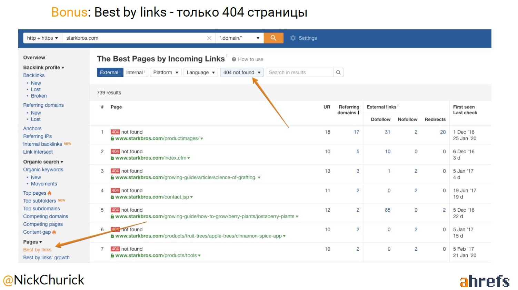518x290 pixels.
Task: Open the www.starkbros.com/index.cfm page link
Action: click(150, 158)
